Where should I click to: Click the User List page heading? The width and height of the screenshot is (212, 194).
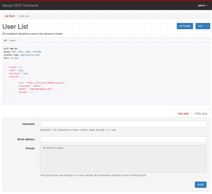(x=15, y=27)
